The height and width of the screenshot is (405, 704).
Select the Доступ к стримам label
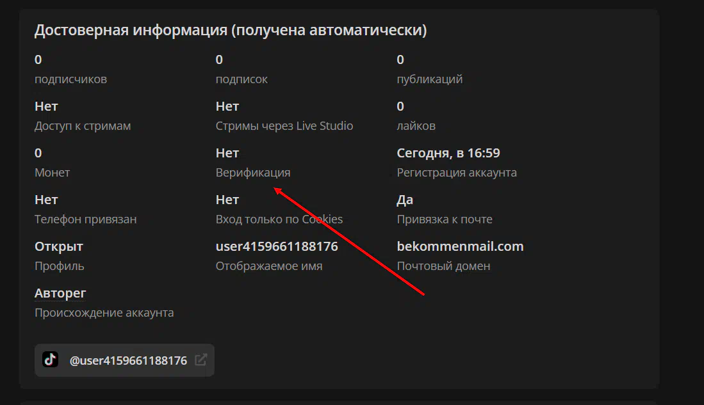83,126
